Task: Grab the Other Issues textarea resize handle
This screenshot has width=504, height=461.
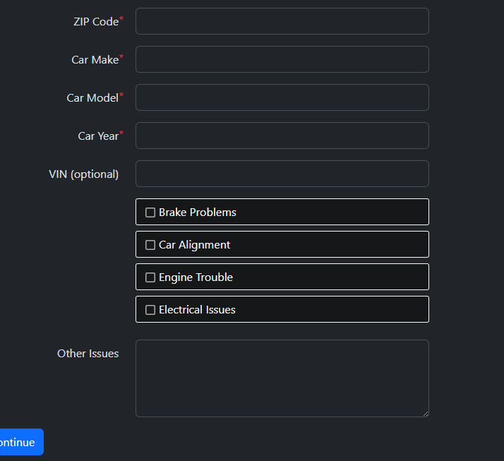Action: coord(426,414)
